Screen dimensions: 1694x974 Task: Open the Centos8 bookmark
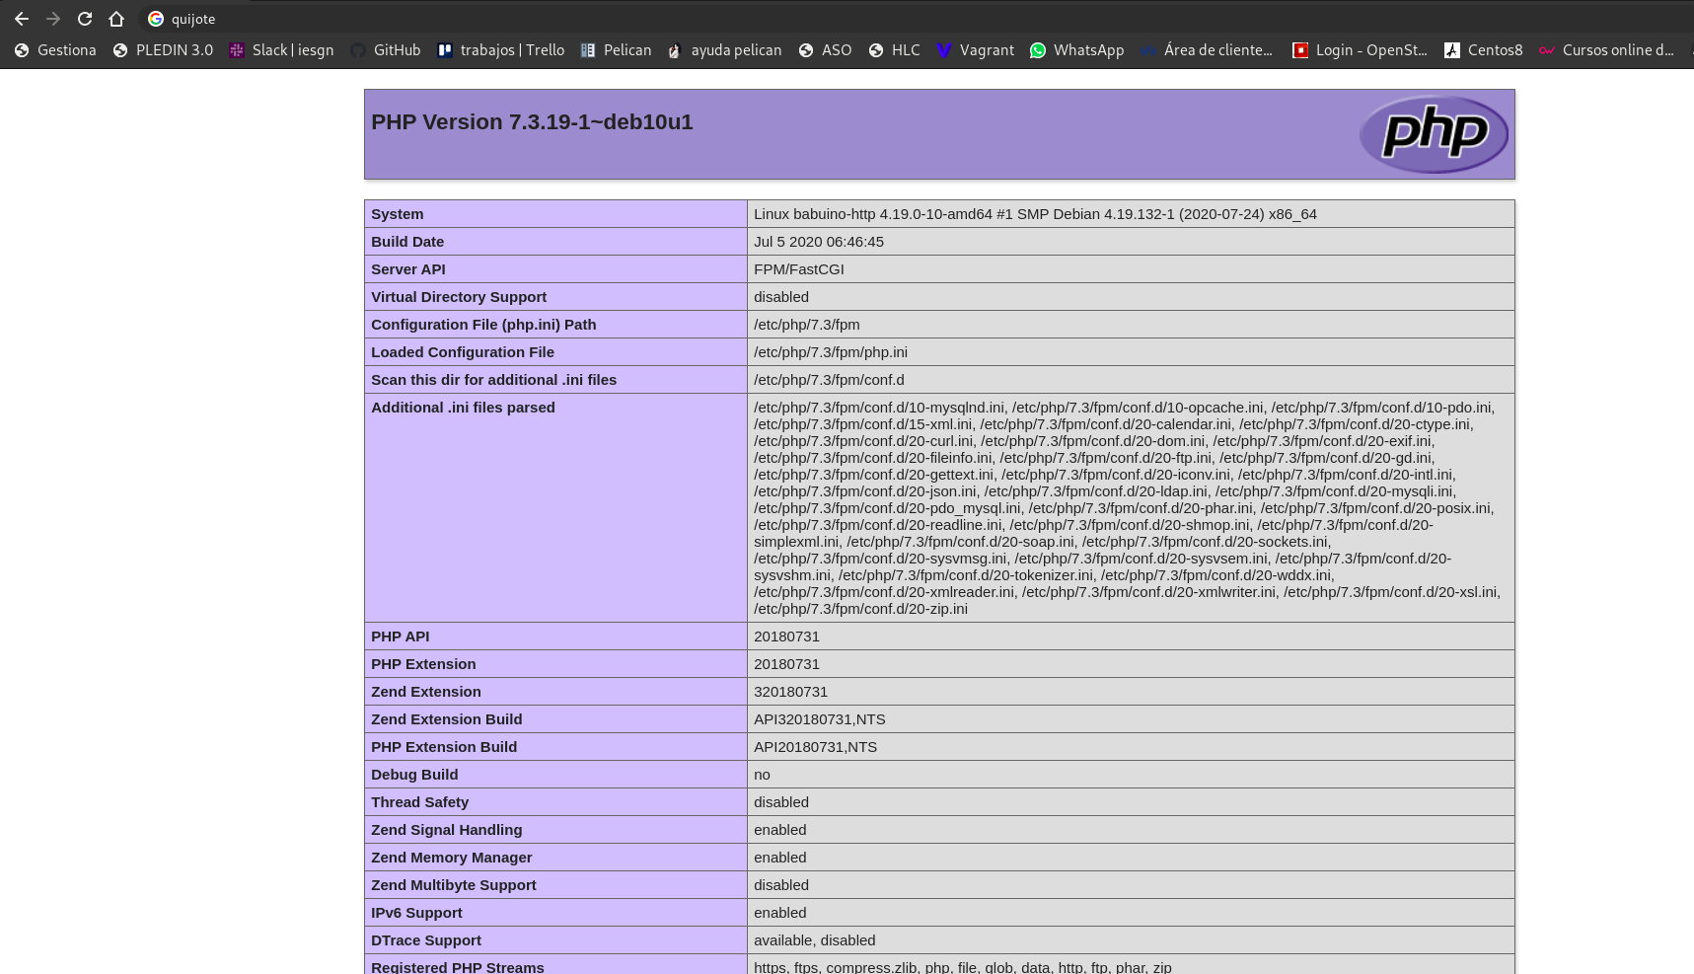coord(1483,50)
